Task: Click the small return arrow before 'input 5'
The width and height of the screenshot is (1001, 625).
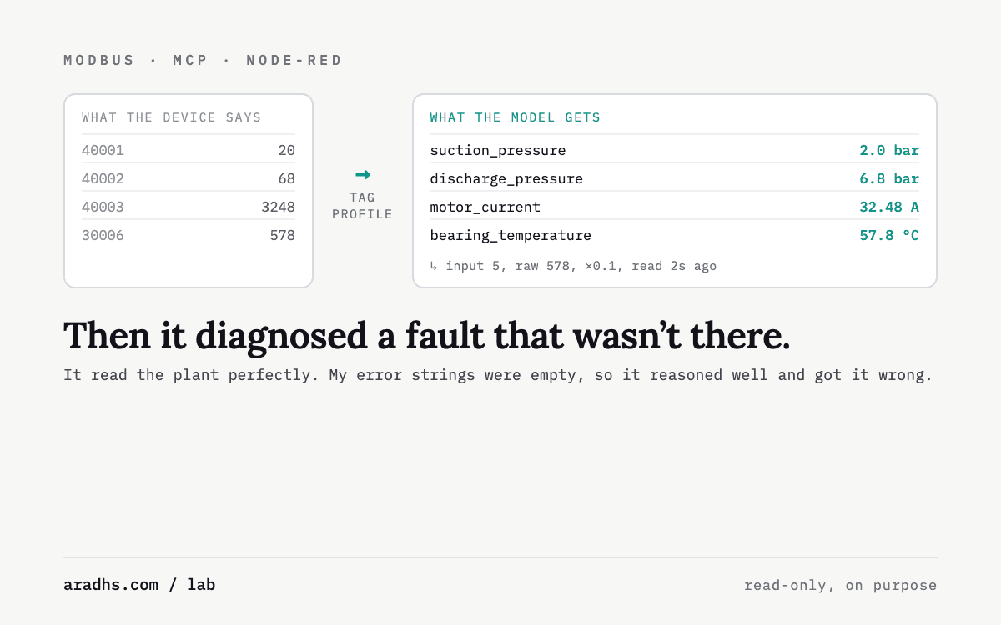Action: point(434,267)
